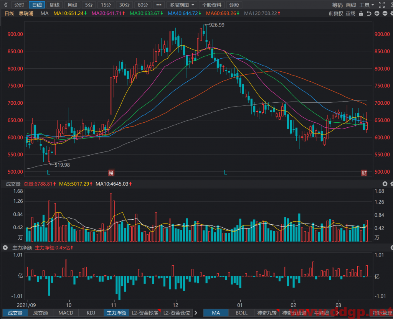393x319 pixels.
Task: Collapse the left panel with the double-chevron icon
Action: click(6, 5)
